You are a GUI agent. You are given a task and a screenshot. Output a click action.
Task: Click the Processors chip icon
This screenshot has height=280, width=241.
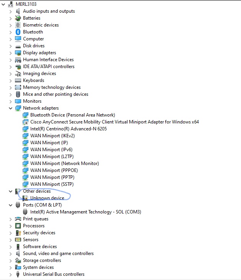tap(18, 226)
